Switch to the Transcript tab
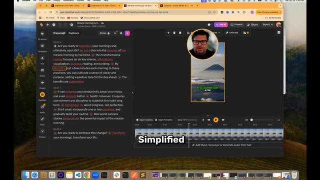Image resolution: width=320 pixels, height=180 pixels. tap(59, 33)
